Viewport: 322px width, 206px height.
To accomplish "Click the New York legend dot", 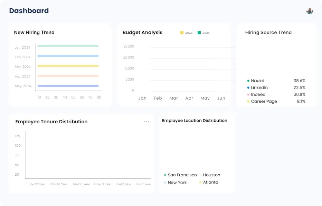I will coord(165,183).
